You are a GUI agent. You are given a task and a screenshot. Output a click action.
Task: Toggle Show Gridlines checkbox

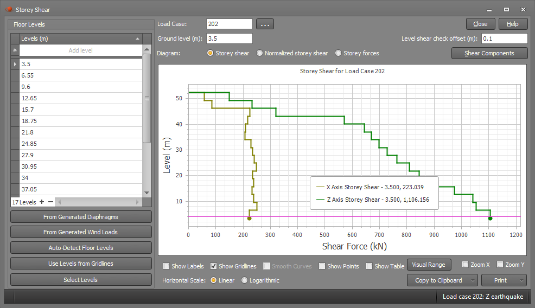pyautogui.click(x=214, y=266)
